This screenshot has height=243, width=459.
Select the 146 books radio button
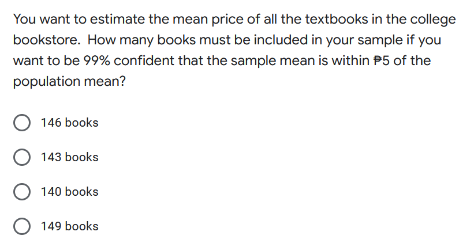22,123
